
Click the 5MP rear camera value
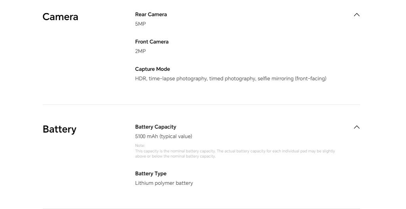pyautogui.click(x=140, y=24)
